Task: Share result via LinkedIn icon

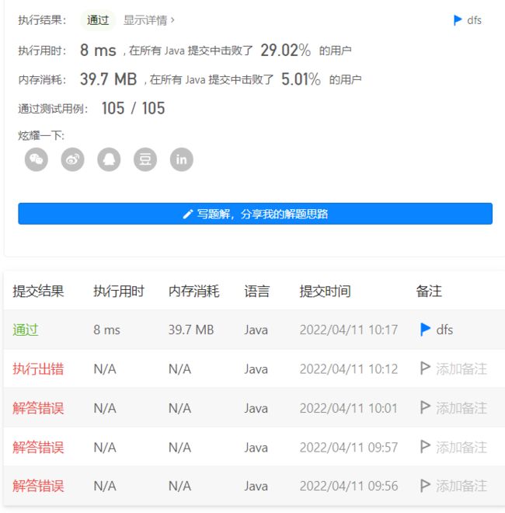Action: (182, 159)
